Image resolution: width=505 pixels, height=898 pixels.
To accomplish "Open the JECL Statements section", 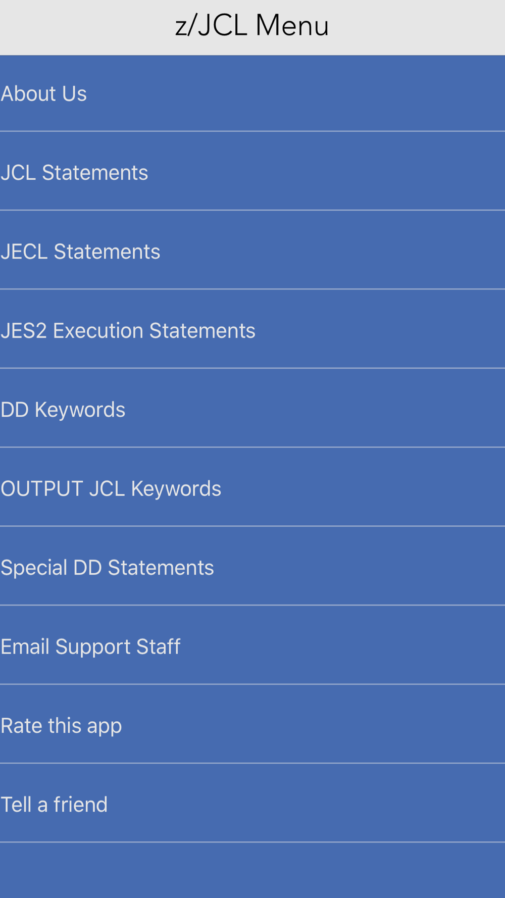I will pyautogui.click(x=252, y=251).
